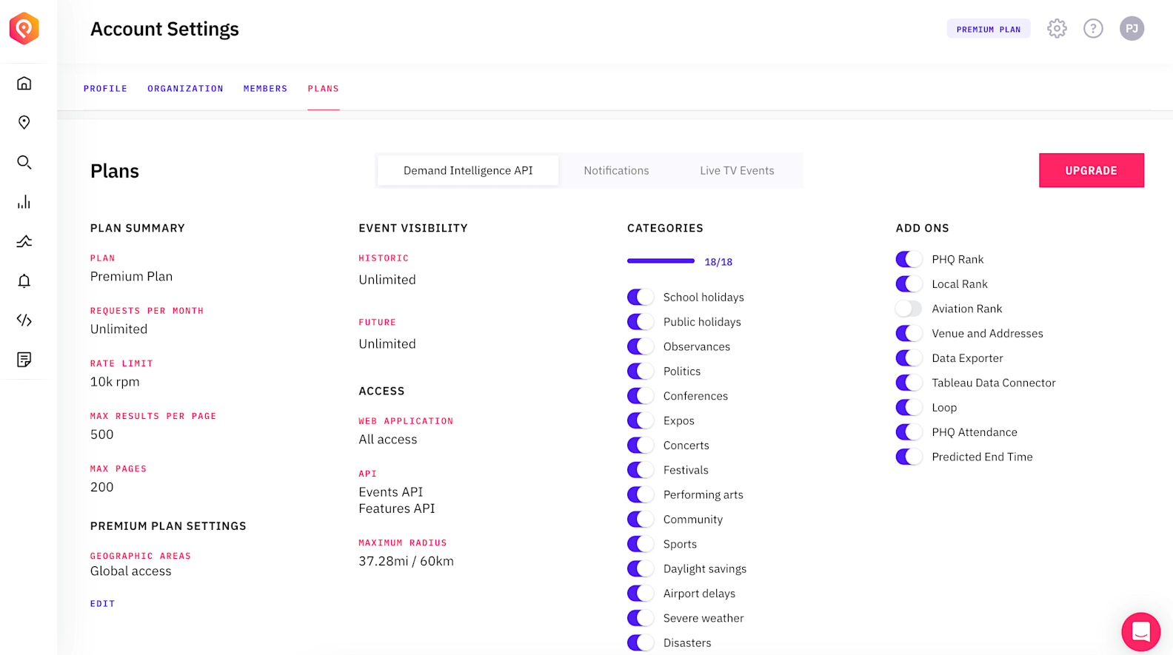
Task: Click the Edit link under Geographic Areas
Action: pyautogui.click(x=102, y=604)
